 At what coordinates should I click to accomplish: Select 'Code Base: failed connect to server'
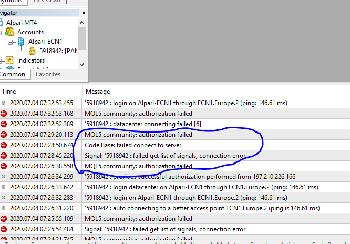coord(133,145)
